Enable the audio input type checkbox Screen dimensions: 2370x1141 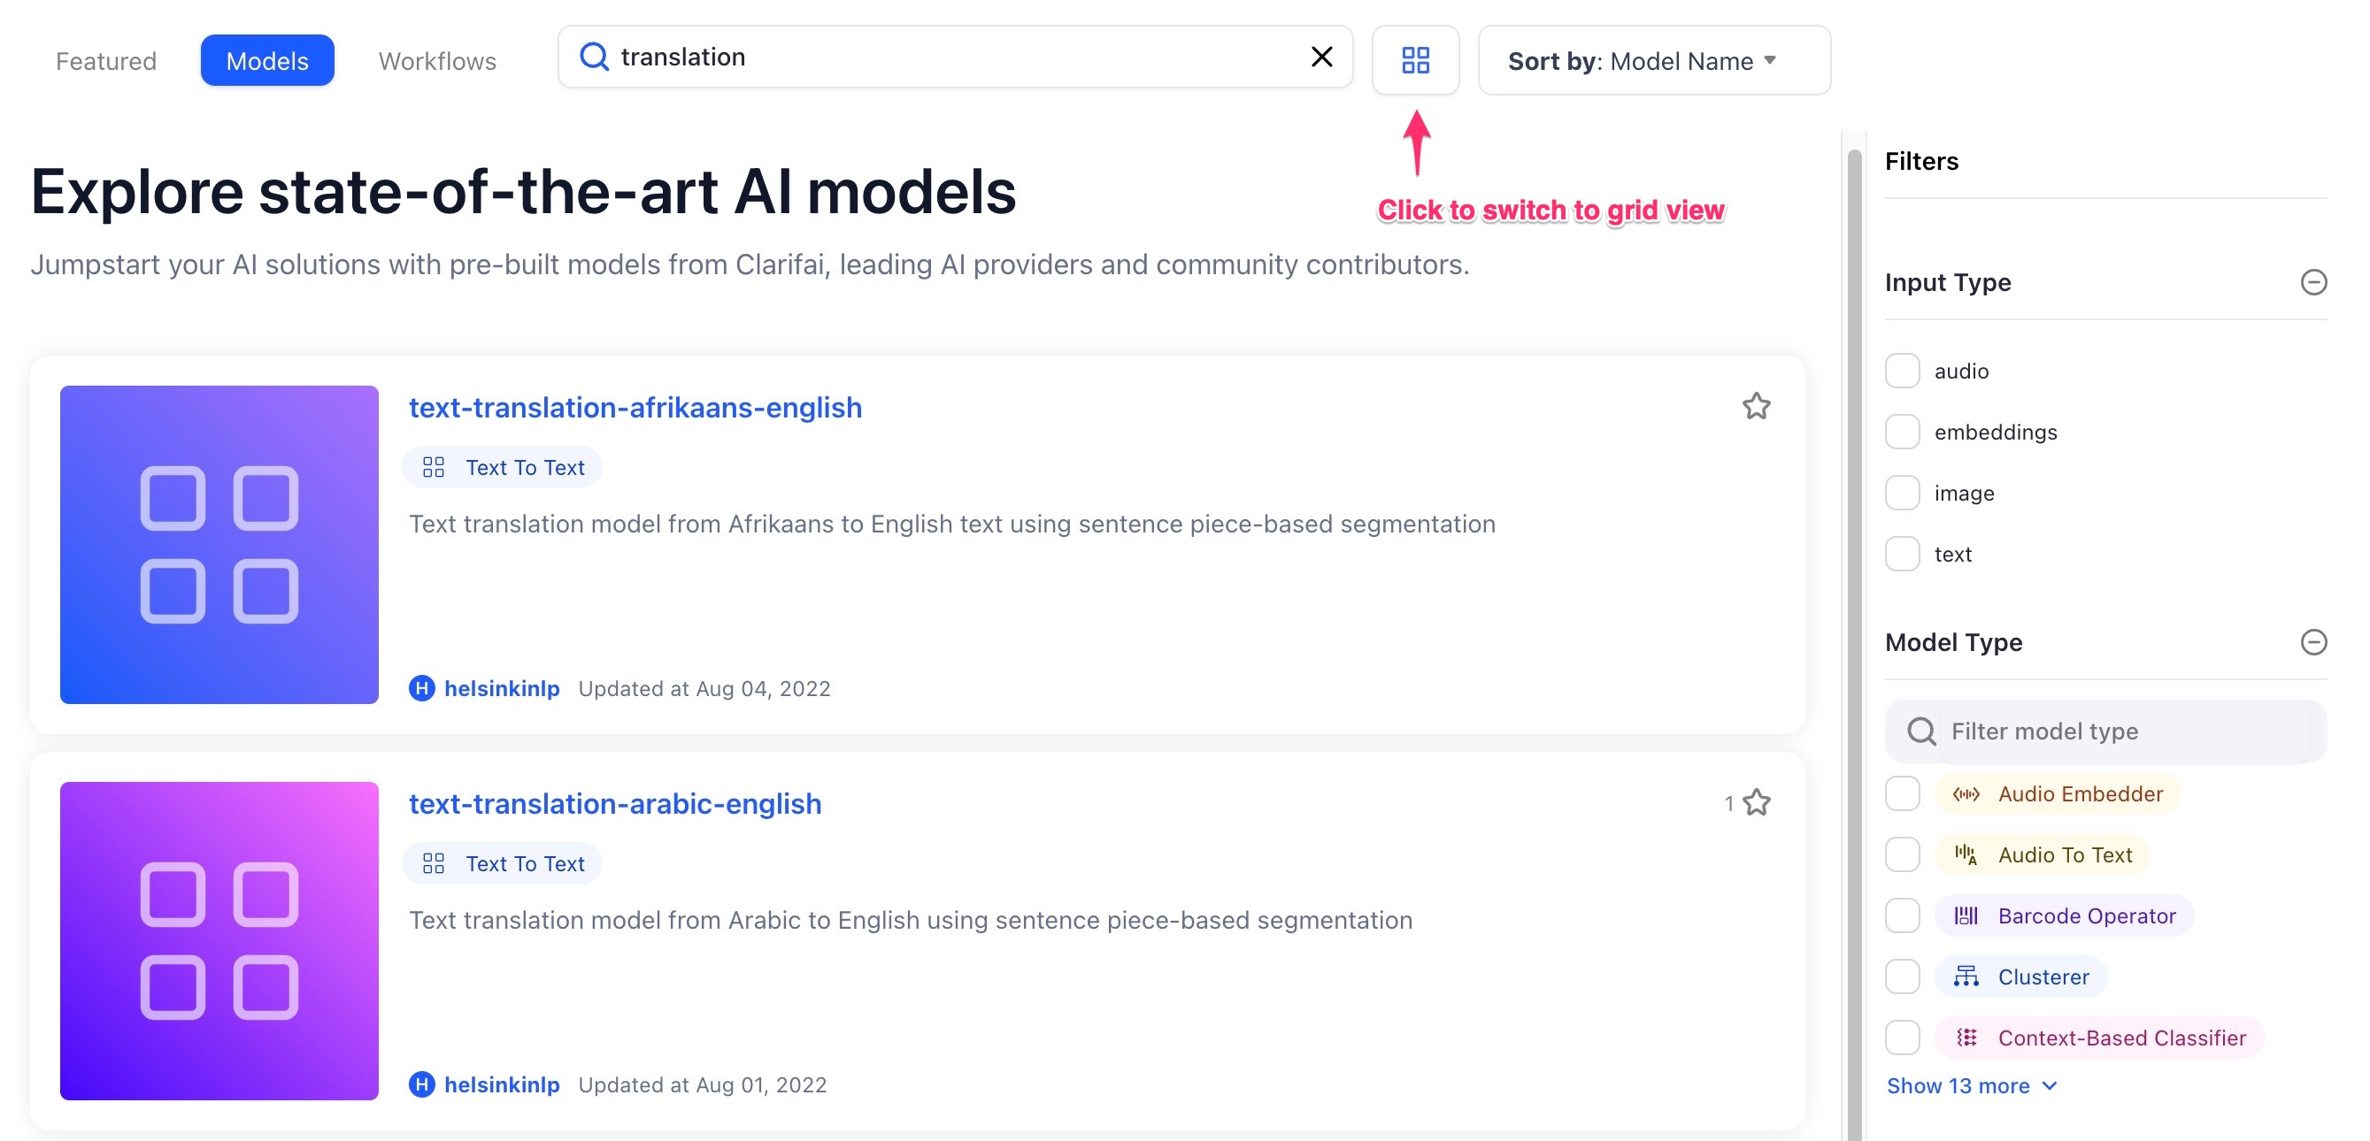[1902, 371]
